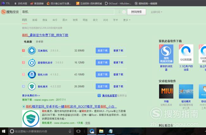Click the 甜椒刷机助手 app icon
The height and width of the screenshot is (135, 206).
(32, 62)
